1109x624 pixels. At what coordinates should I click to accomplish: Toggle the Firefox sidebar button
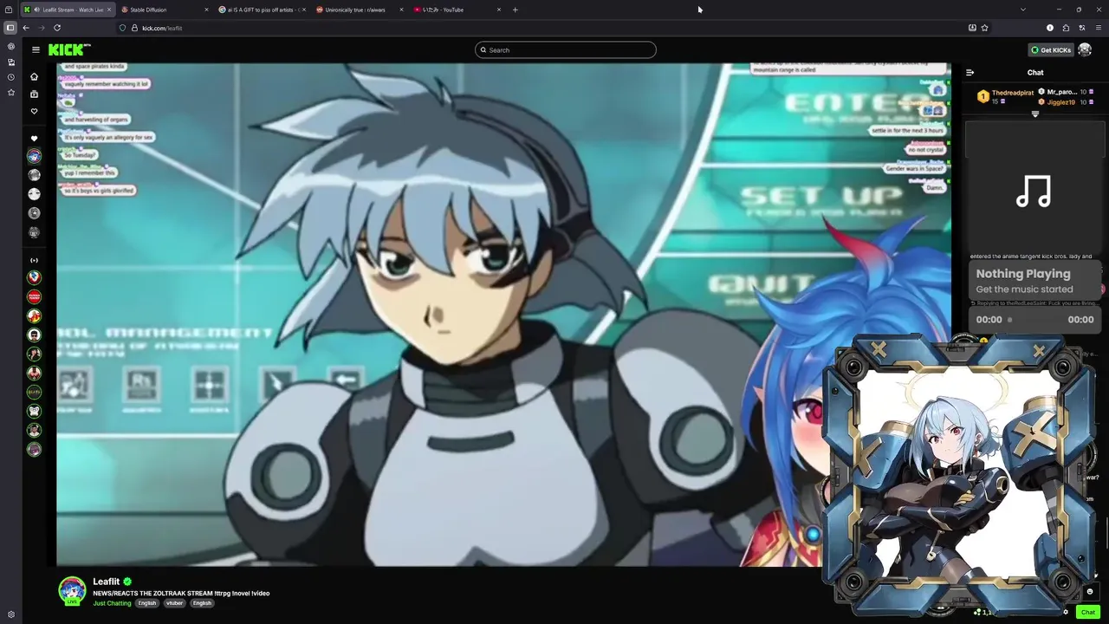click(x=10, y=28)
